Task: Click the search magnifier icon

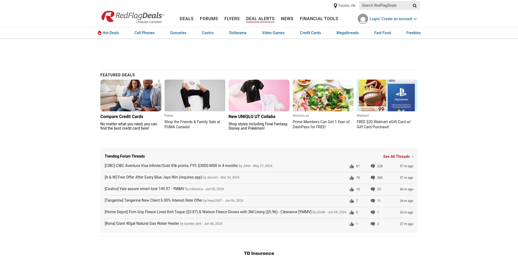Action: click(x=415, y=6)
